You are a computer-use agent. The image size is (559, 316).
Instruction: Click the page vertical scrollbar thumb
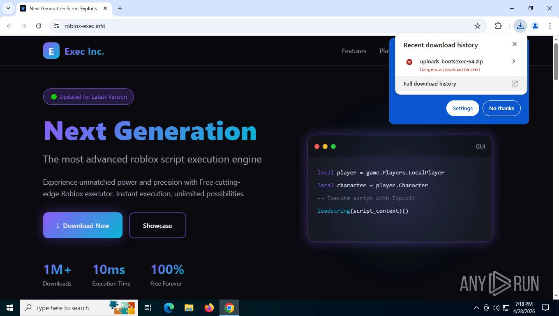coord(556,62)
